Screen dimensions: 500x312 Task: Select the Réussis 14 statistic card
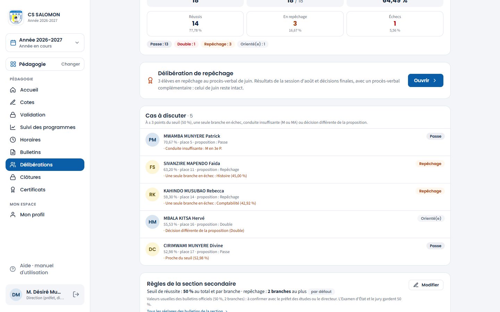pyautogui.click(x=195, y=24)
